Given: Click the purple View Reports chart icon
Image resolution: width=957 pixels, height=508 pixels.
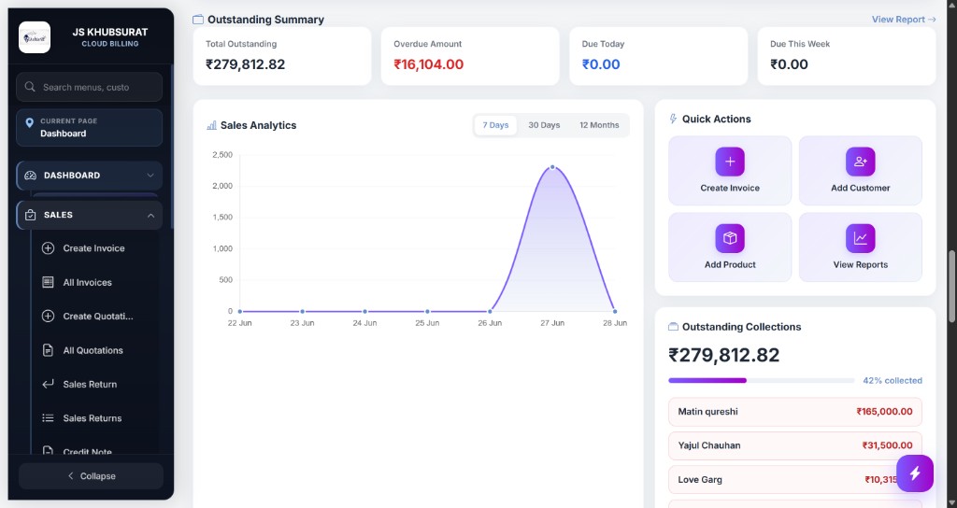Looking at the screenshot, I should click(x=861, y=238).
